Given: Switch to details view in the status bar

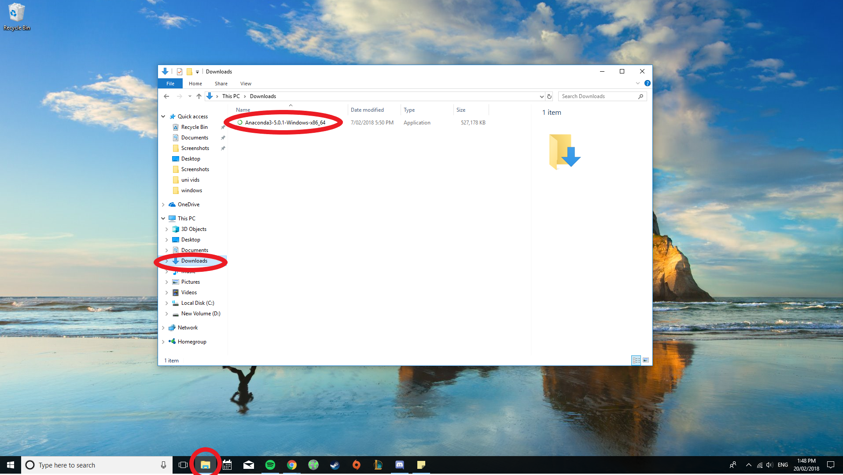Looking at the screenshot, I should coord(636,360).
